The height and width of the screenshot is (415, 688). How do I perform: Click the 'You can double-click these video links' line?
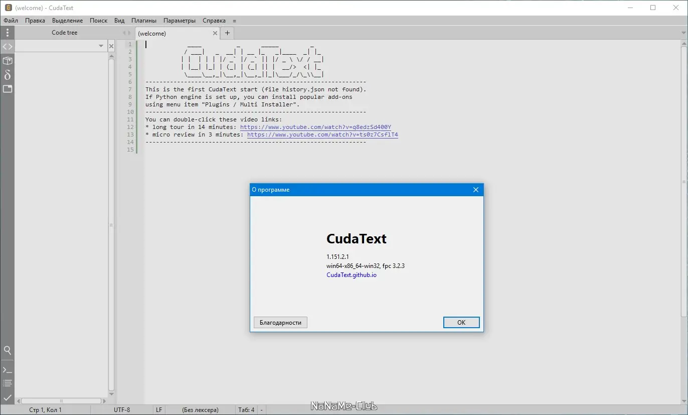tap(214, 119)
